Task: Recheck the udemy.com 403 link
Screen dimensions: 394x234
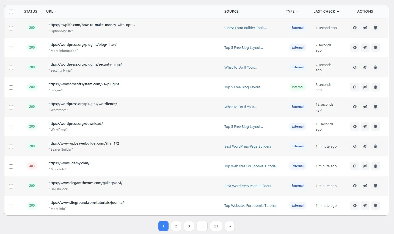Action: (355, 166)
